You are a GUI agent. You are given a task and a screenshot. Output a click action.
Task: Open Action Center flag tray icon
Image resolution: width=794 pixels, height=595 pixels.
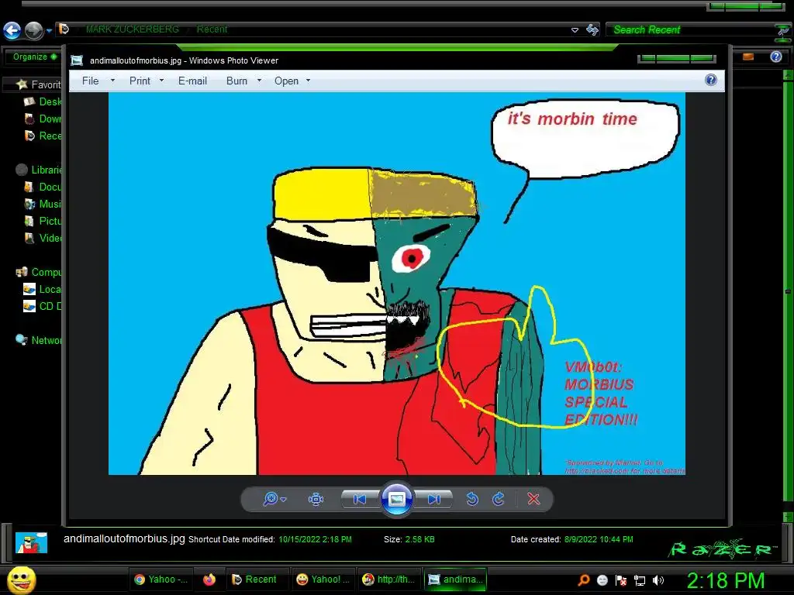click(621, 580)
